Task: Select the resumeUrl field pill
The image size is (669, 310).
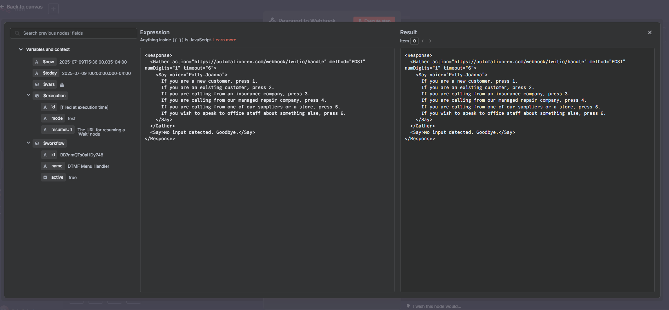Action: pos(61,130)
